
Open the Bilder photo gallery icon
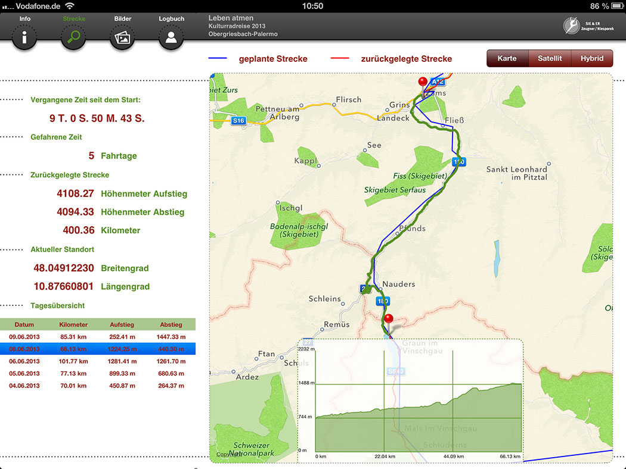tap(122, 37)
